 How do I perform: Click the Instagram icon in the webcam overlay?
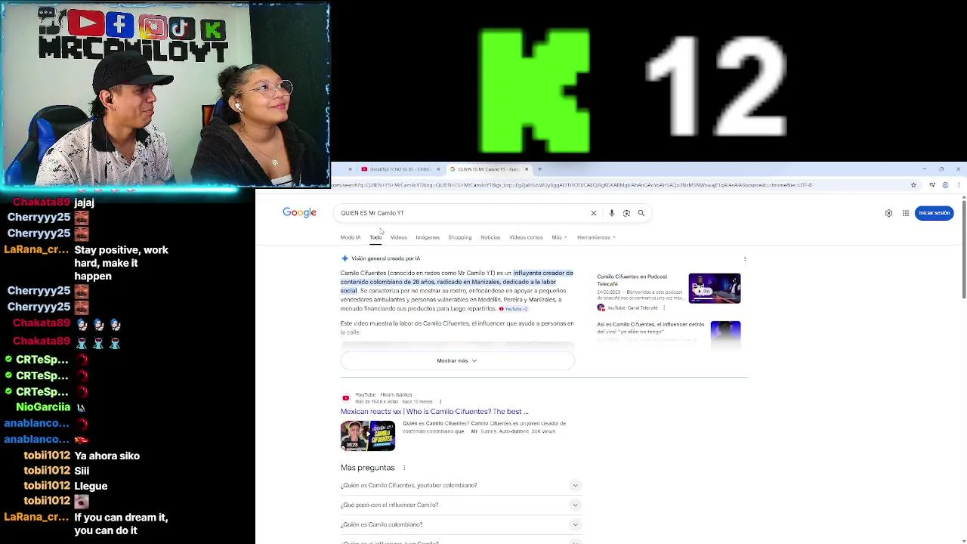tap(153, 27)
